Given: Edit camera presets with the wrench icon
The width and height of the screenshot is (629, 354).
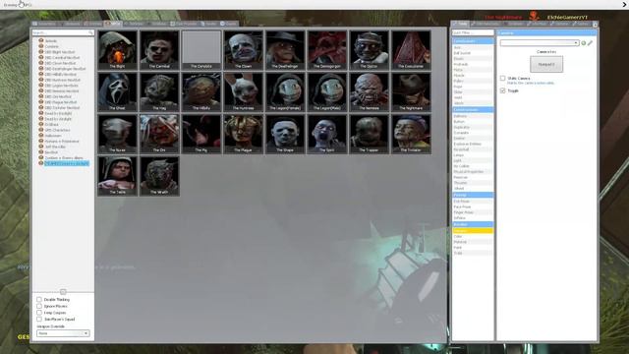Looking at the screenshot, I should [x=590, y=43].
